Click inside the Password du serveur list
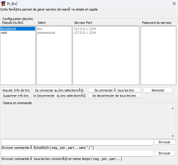Image resolution: width=178 pixels, height=165 pixels. tap(158, 56)
